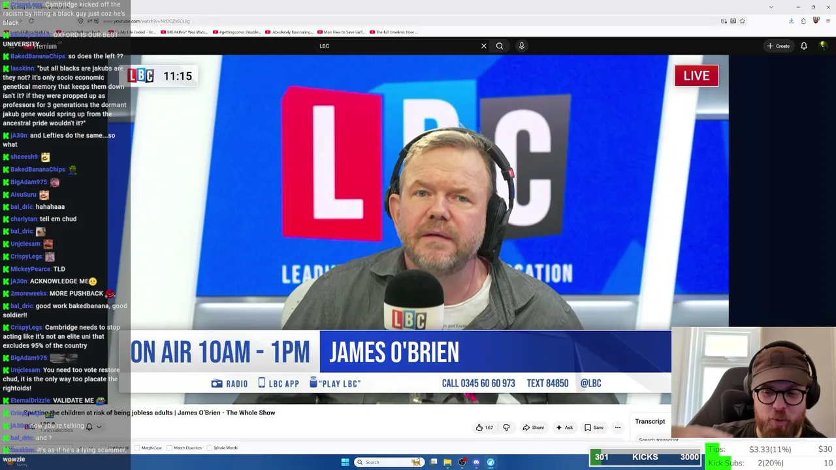Open The full timeline bookmark
Screen dimensions: 836x470
(x=393, y=32)
